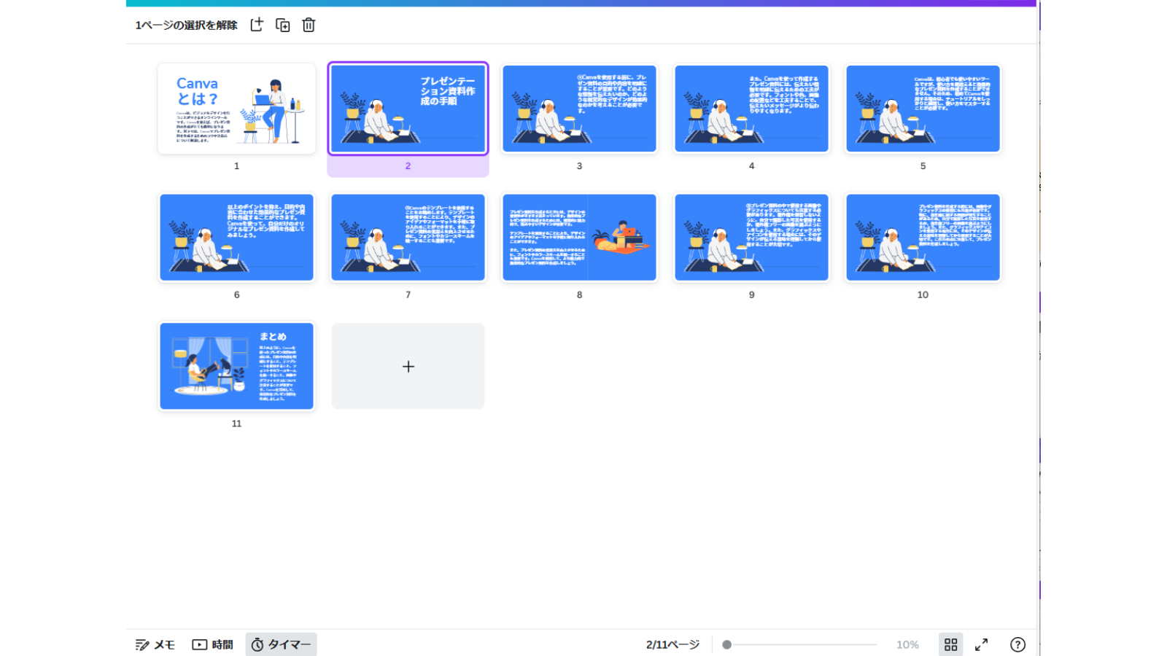1167x656 pixels.
Task: Select page 4 thumbnail
Action: [x=751, y=108]
